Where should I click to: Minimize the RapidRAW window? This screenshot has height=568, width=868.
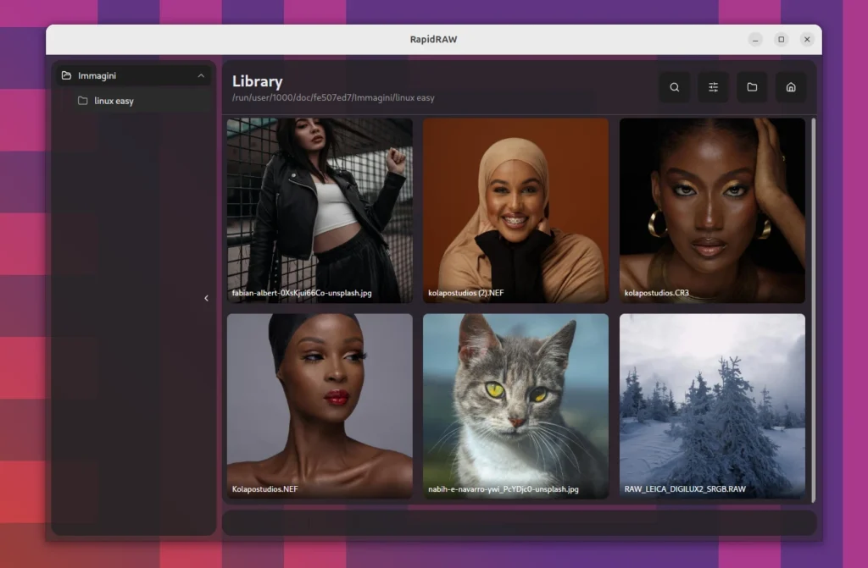click(x=755, y=40)
